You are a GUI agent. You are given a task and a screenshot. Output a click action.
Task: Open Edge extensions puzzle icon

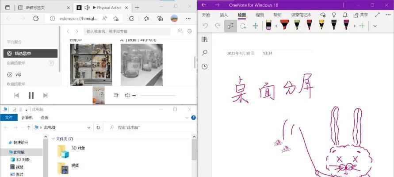coord(131,18)
